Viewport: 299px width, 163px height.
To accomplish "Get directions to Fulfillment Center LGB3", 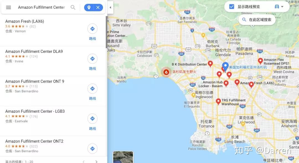I will 92,118.
